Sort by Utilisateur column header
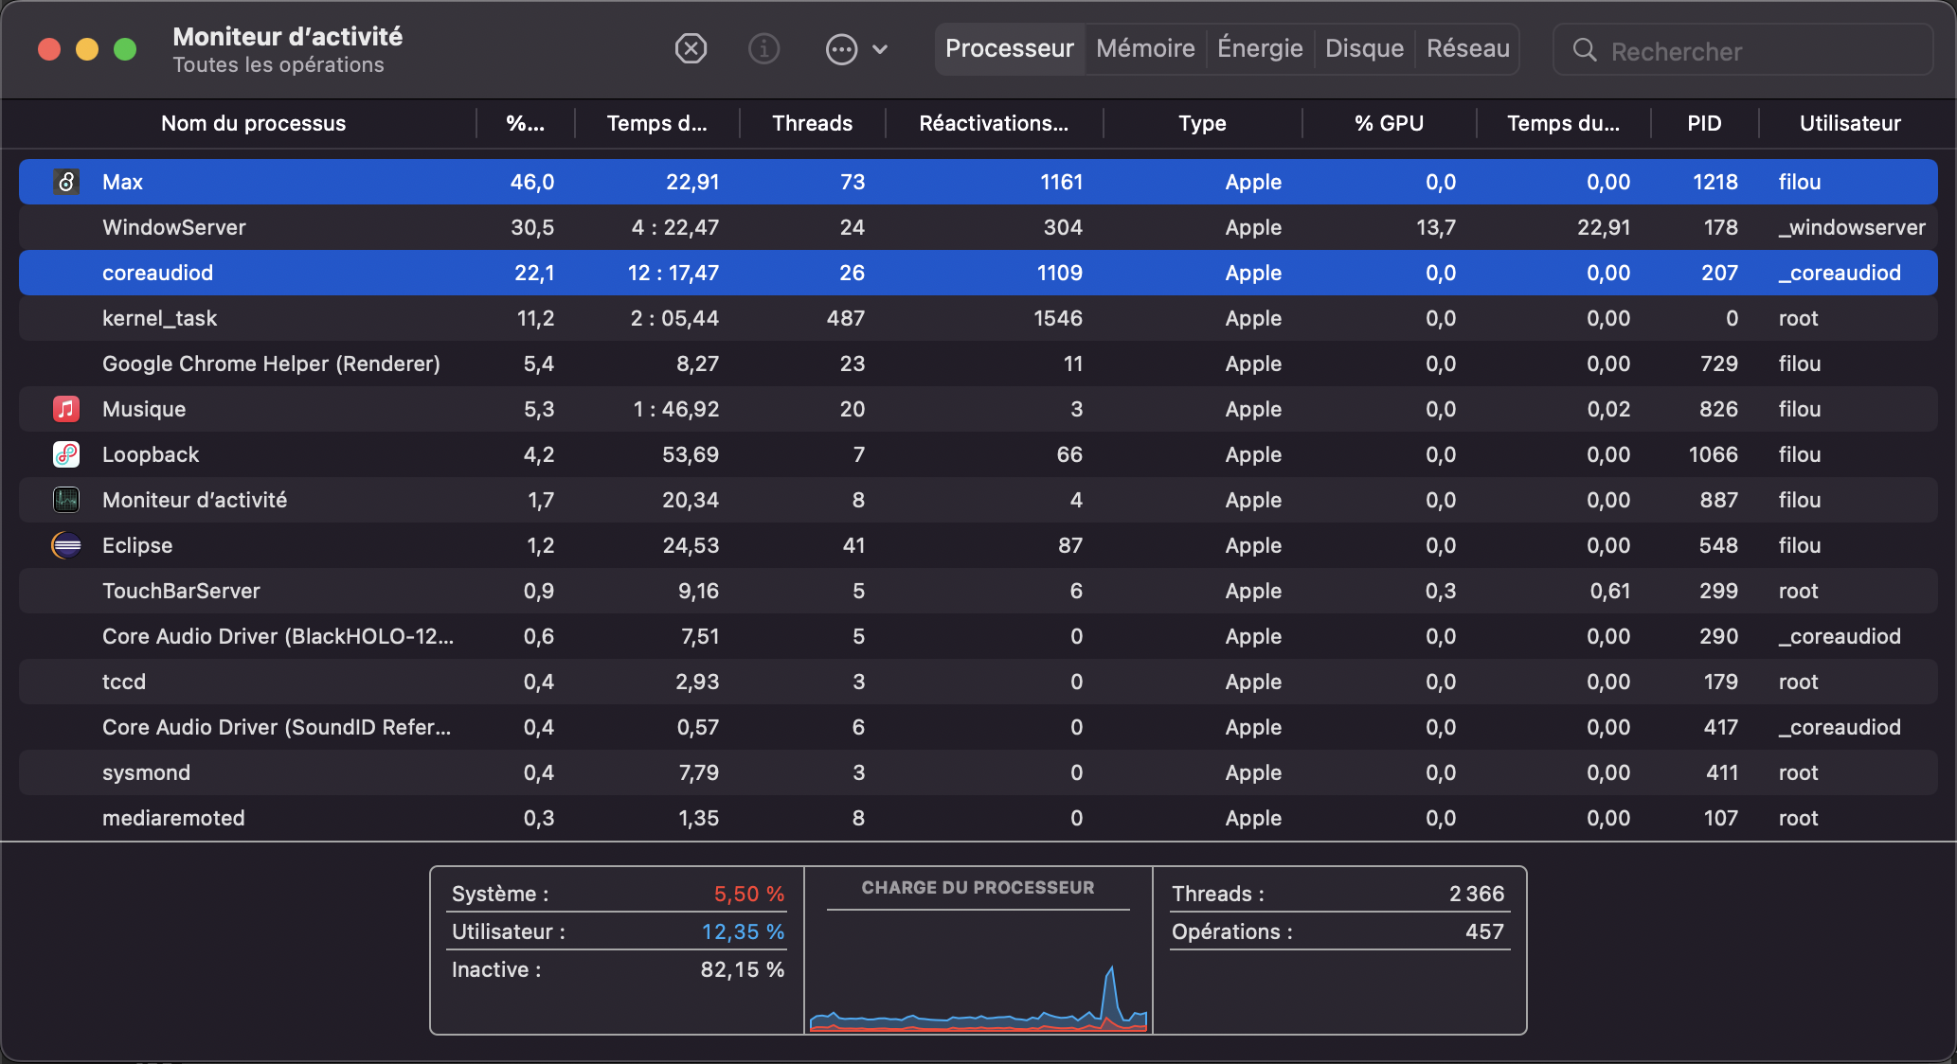Image resolution: width=1957 pixels, height=1064 pixels. (x=1850, y=123)
